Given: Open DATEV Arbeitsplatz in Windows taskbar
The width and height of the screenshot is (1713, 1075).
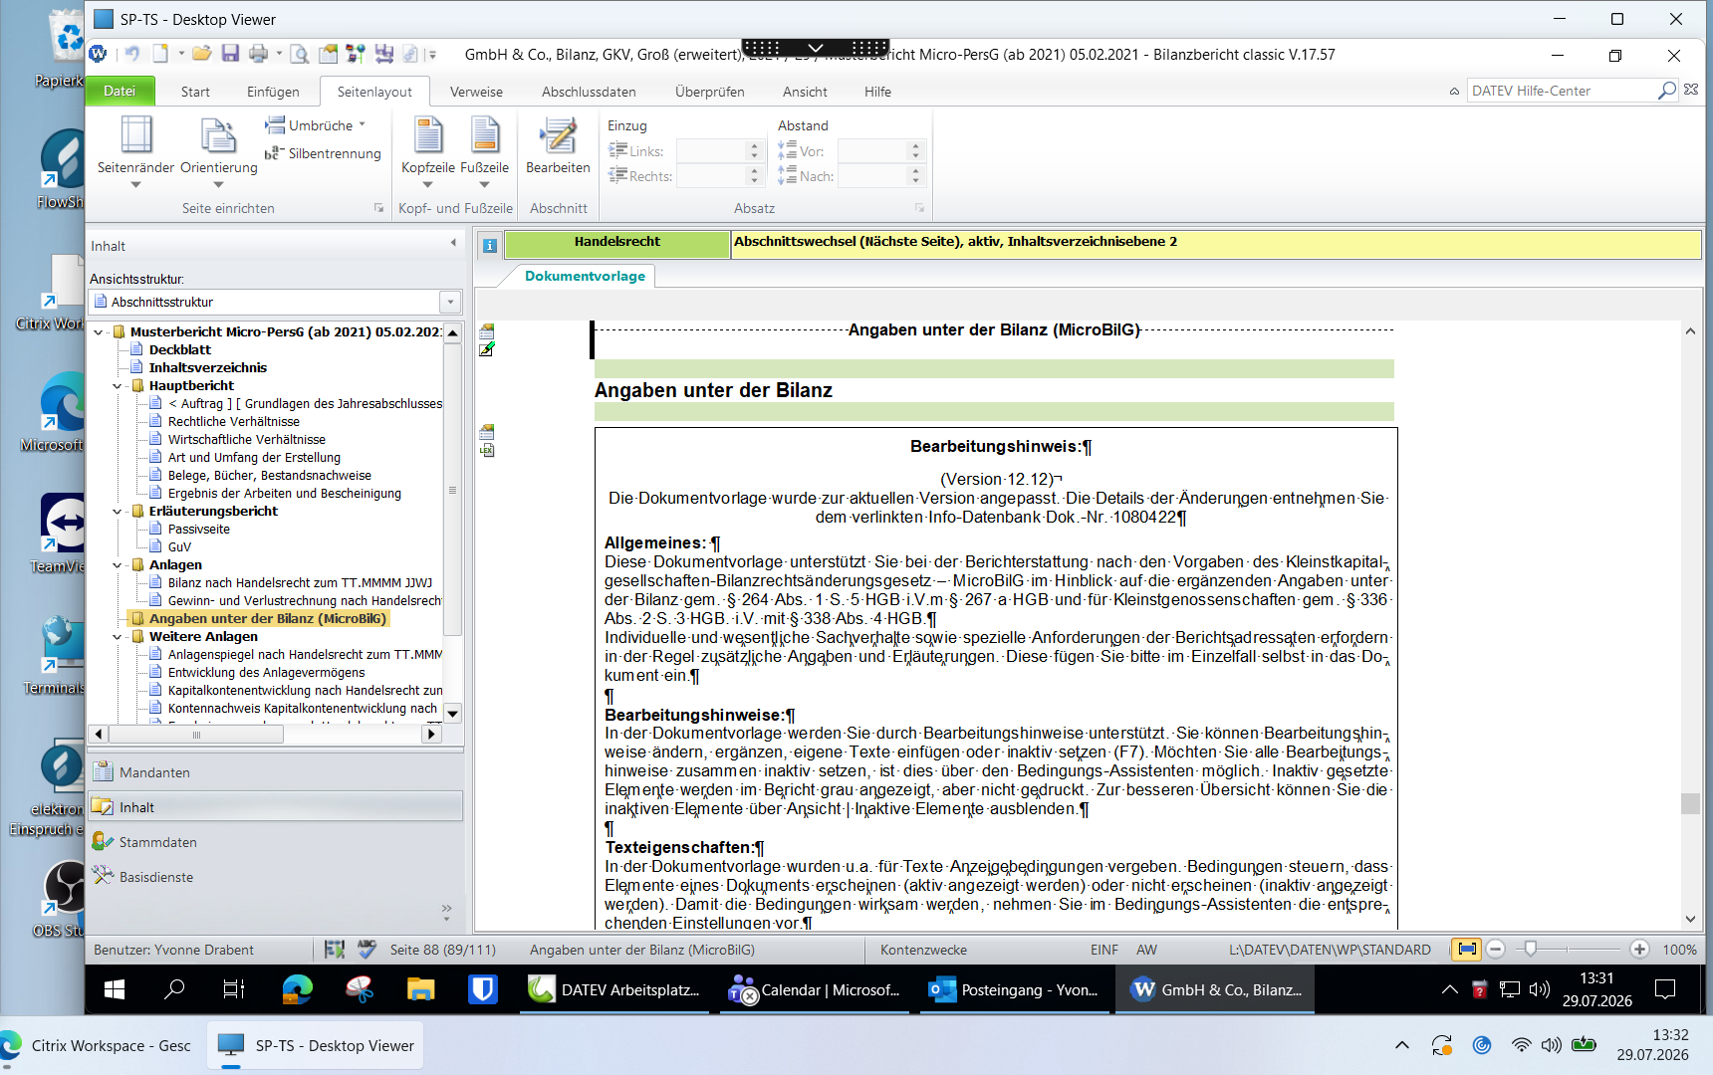Looking at the screenshot, I should click(614, 989).
